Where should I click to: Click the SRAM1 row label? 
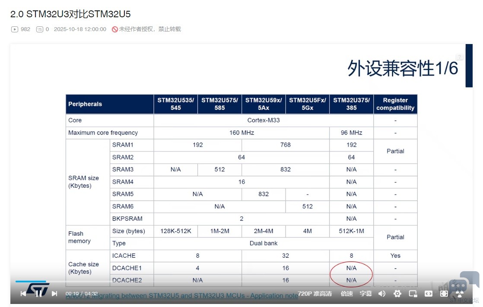click(123, 145)
